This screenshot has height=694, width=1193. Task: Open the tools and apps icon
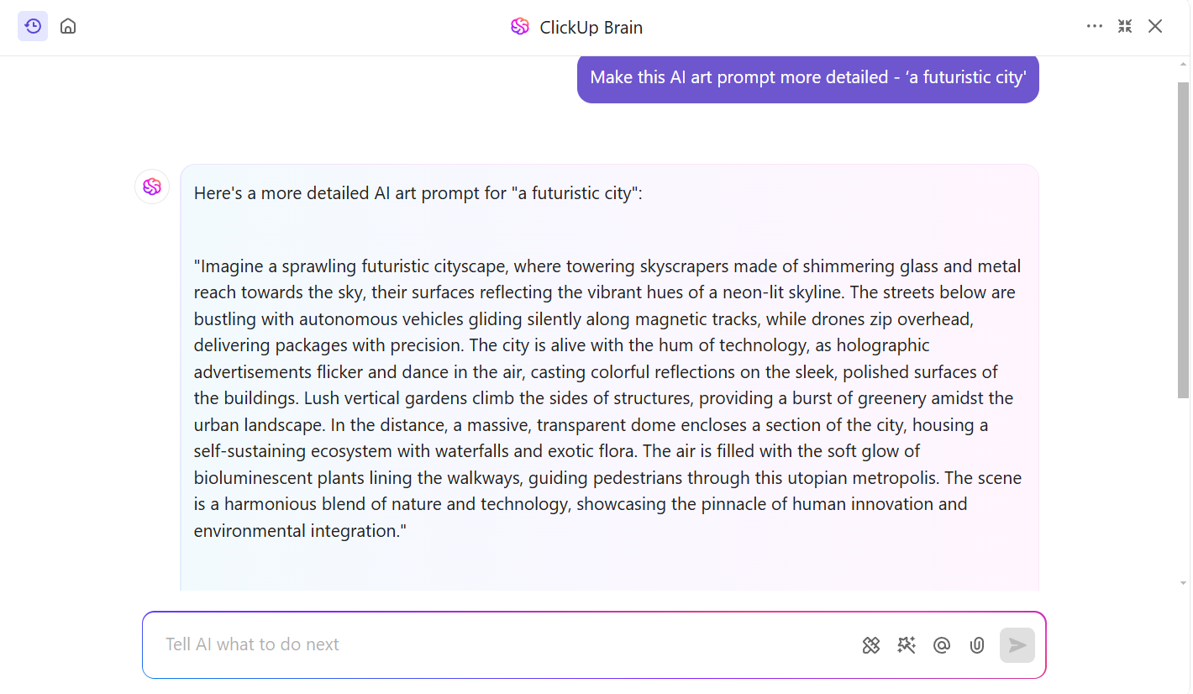[870, 645]
